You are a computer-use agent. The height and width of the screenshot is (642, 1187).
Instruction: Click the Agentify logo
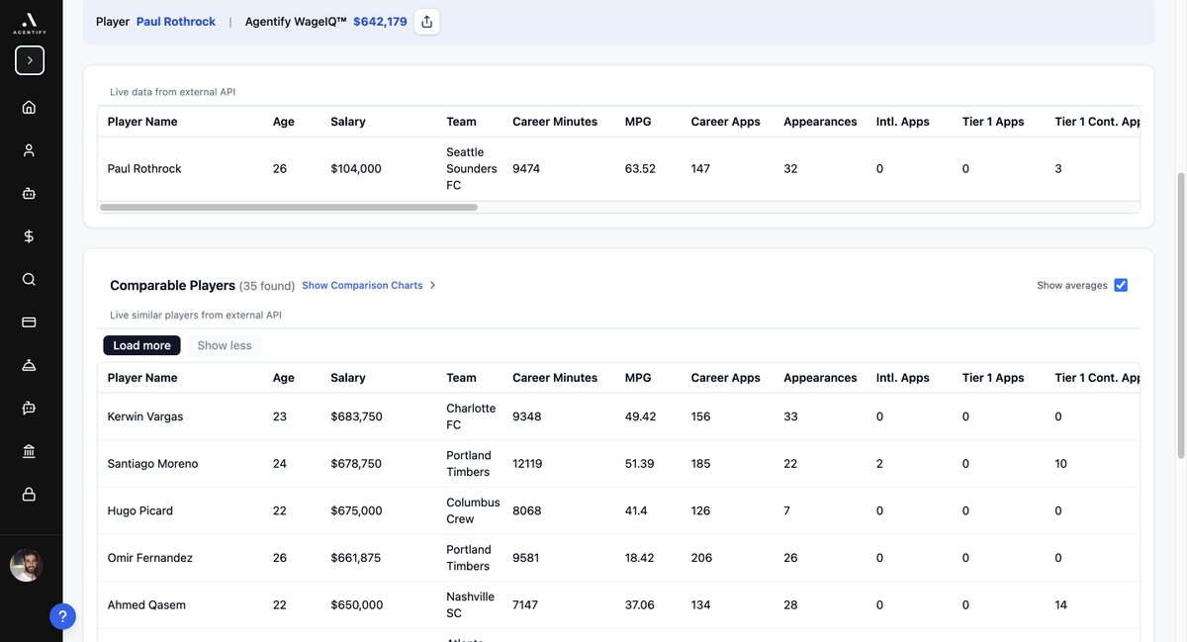coord(30,23)
